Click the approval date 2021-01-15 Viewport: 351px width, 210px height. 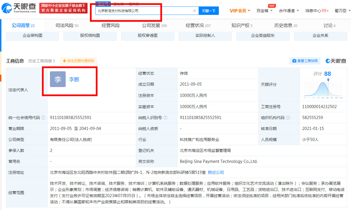click(313, 129)
